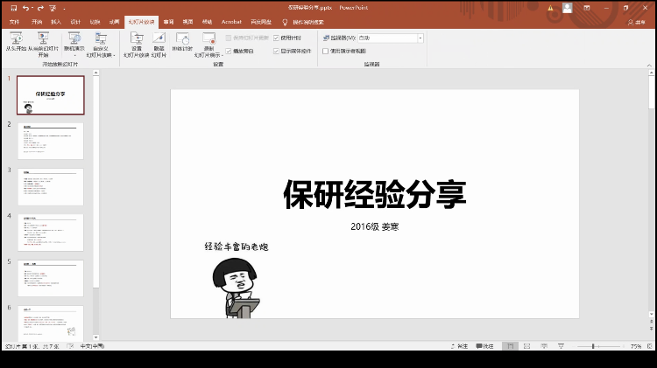The image size is (657, 368).
Task: Expand Record Slide Show (录制幻灯片演示) dropdown
Action: coord(208,47)
